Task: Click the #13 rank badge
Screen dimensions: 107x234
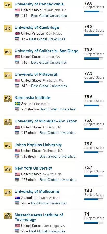Action: pos(8,52)
